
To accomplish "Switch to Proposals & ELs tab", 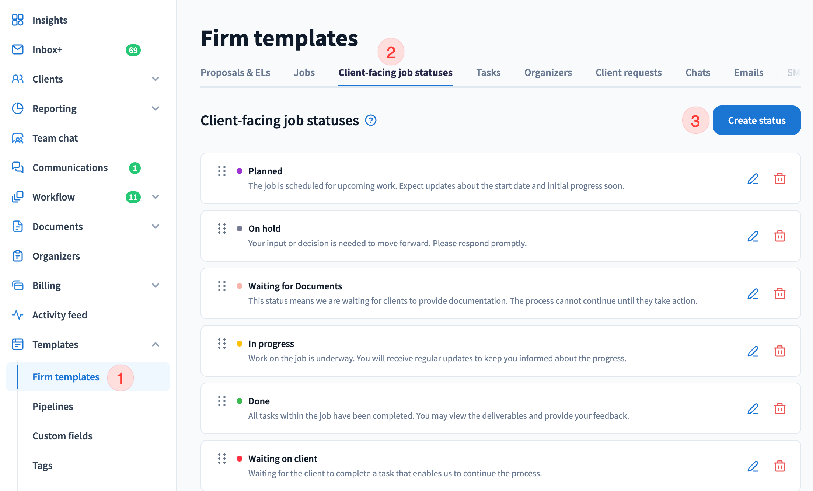I will click(x=235, y=73).
